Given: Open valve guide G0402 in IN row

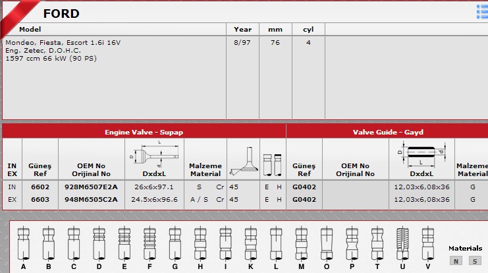Looking at the screenshot, I should [304, 187].
